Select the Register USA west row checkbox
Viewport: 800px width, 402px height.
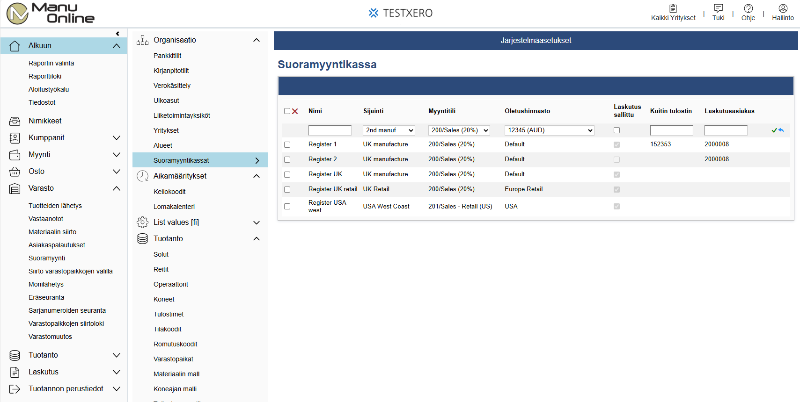coord(287,207)
